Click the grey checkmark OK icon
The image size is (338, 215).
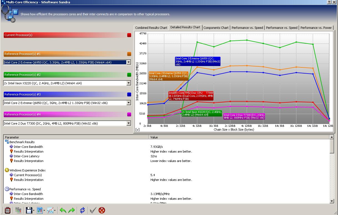93,210
